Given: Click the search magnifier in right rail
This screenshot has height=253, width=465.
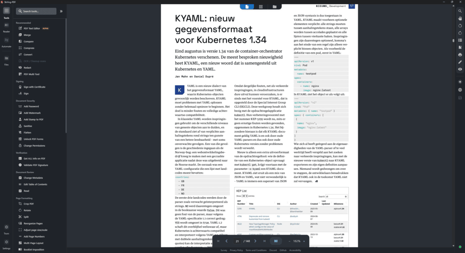Looking at the screenshot, I should [x=460, y=11].
